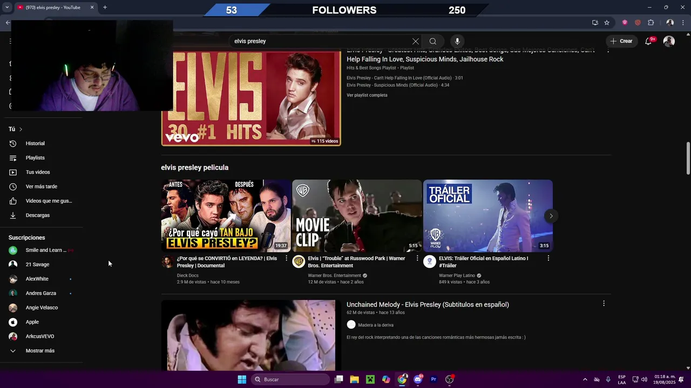Open the Windows Start menu

pos(242,379)
